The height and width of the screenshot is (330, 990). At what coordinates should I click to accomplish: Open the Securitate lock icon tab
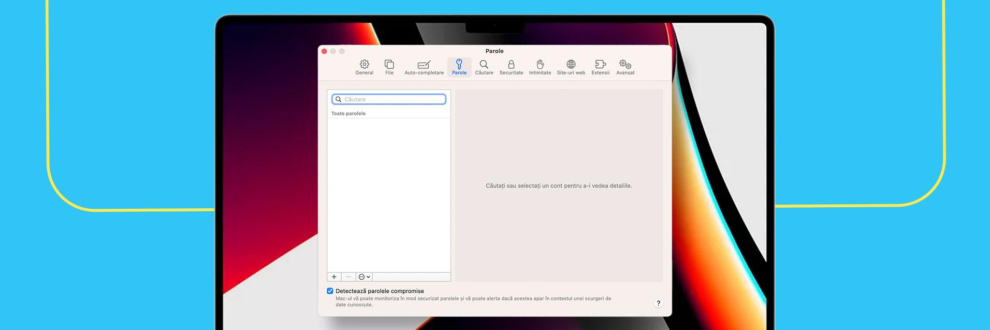click(x=511, y=67)
